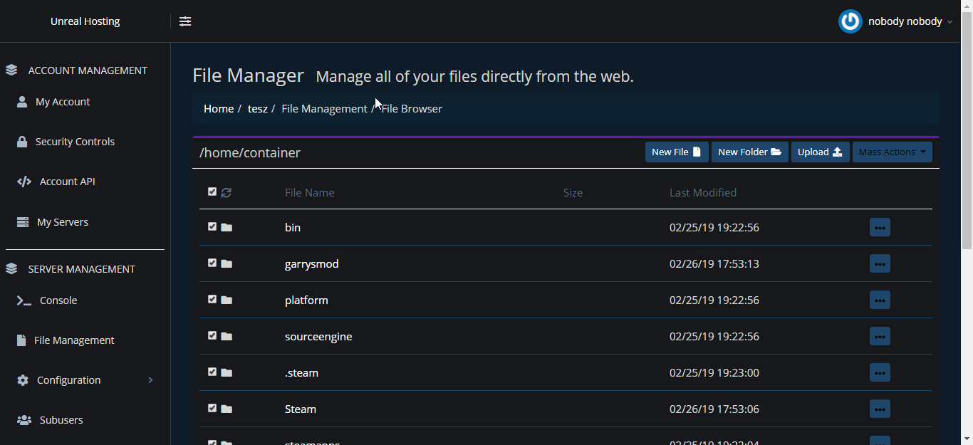Click the Upload button
The image size is (973, 445).
pyautogui.click(x=820, y=152)
